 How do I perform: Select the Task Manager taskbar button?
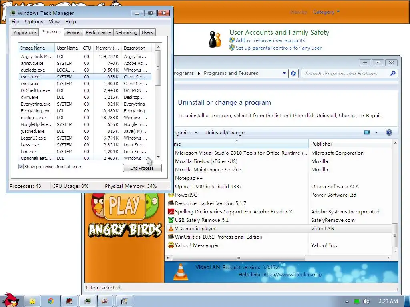[87, 301]
